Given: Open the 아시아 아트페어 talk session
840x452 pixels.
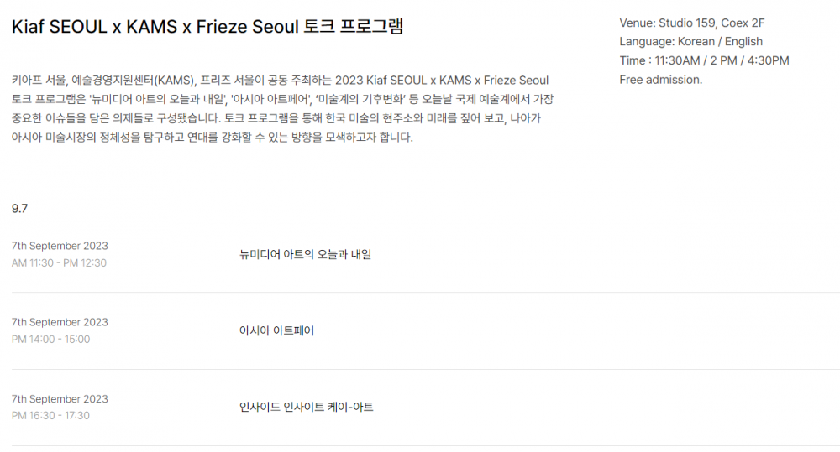Looking at the screenshot, I should coord(276,330).
